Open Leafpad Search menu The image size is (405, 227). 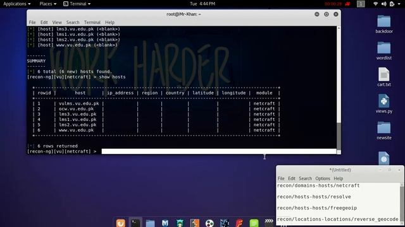[x=305, y=178]
